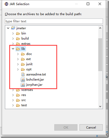This screenshot has height=138, width=109.
Task: Expand the opt folder
Action: click(18, 69)
